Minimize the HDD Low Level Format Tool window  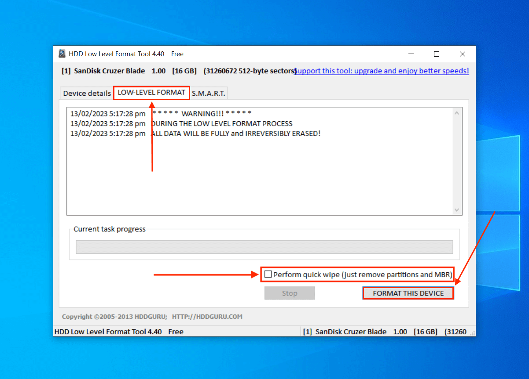411,54
